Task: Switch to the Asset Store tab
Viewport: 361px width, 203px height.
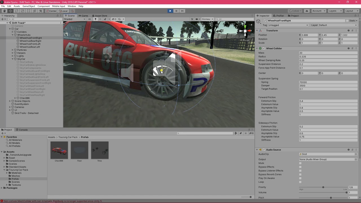Action: click(99, 16)
